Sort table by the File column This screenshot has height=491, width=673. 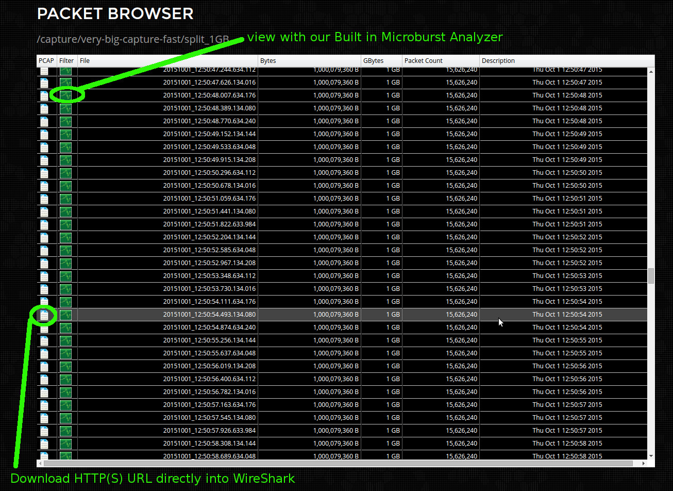[85, 60]
